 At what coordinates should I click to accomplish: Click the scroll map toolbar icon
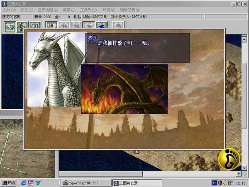click(10, 27)
